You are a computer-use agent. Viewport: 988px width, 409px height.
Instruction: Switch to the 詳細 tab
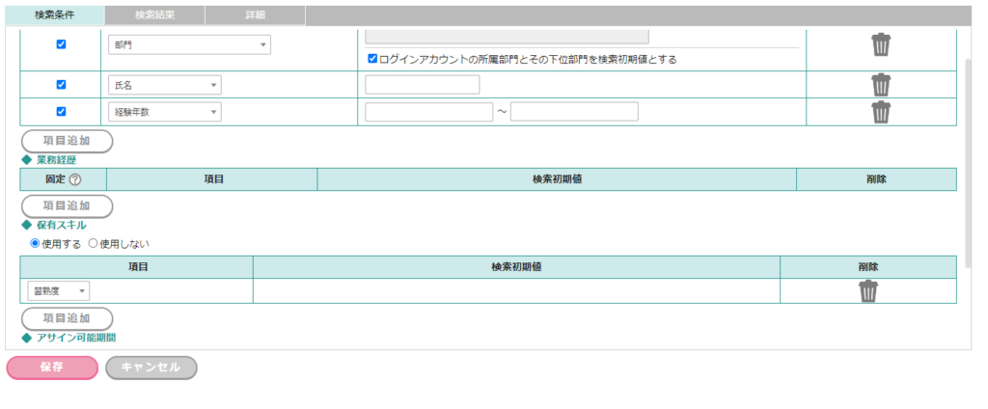point(255,15)
